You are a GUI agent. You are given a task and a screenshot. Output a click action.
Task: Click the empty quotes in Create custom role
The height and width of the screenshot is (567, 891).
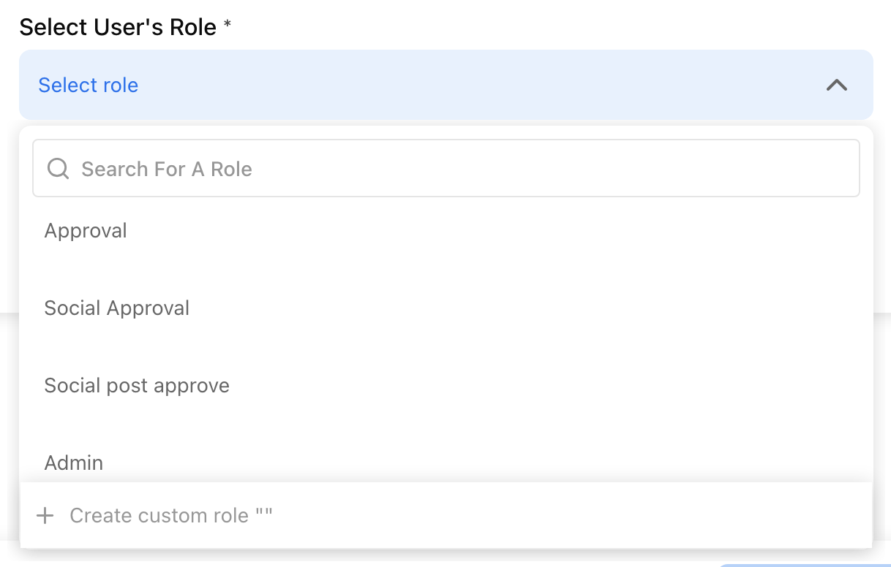(263, 514)
